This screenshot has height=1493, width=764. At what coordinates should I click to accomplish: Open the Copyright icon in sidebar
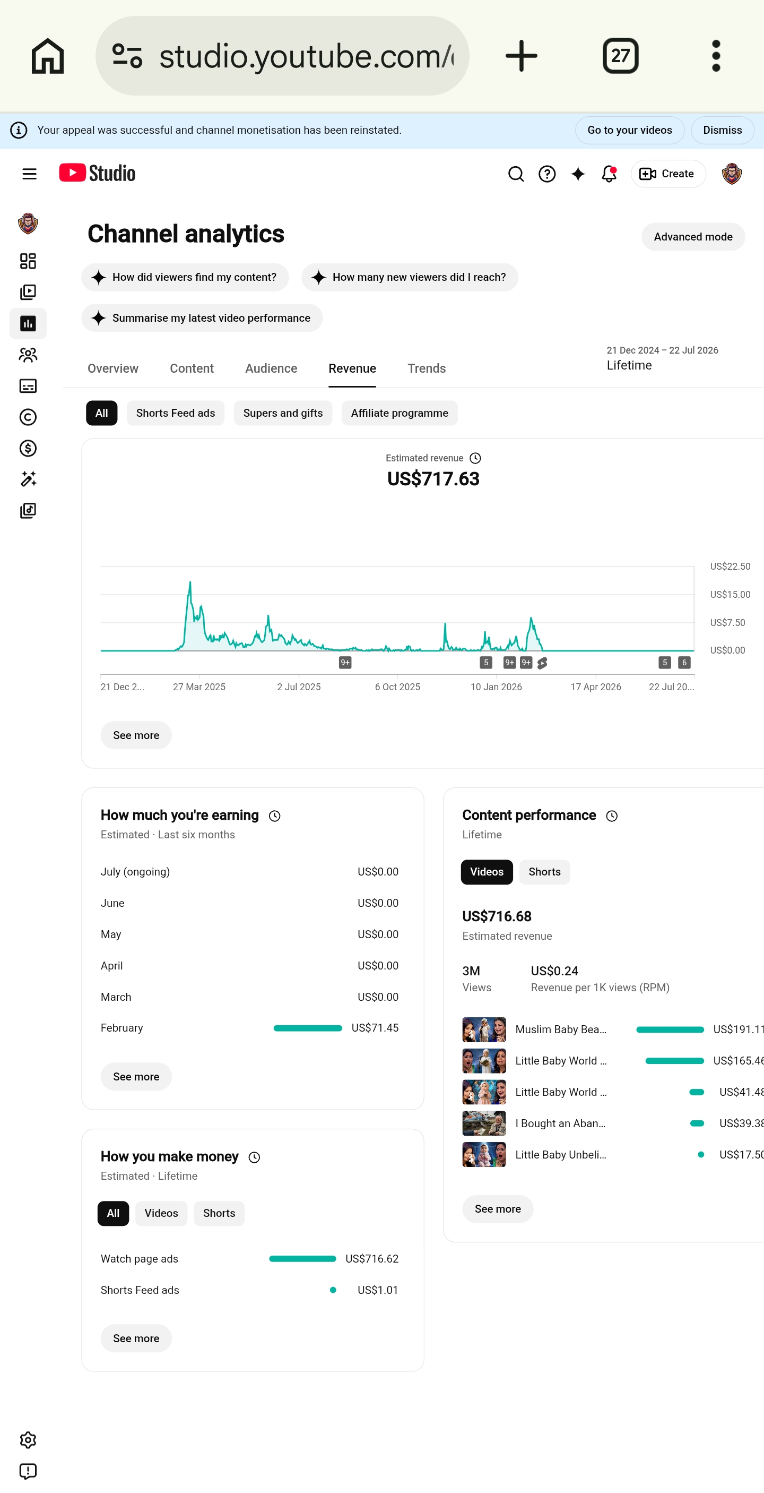point(28,417)
